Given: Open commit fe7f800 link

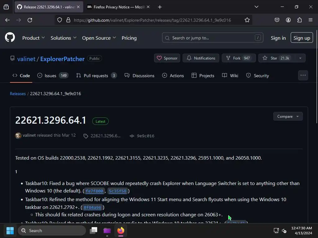Looking at the screenshot, I should point(94,191).
